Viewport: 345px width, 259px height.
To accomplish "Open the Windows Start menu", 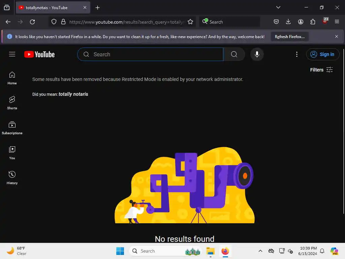I will [x=120, y=251].
